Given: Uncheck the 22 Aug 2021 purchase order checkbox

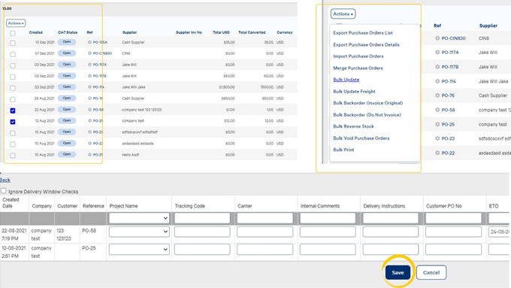Looking at the screenshot, I should point(13,111).
